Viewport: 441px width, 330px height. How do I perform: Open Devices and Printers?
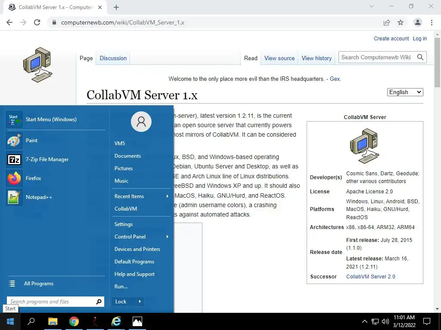coord(137,249)
